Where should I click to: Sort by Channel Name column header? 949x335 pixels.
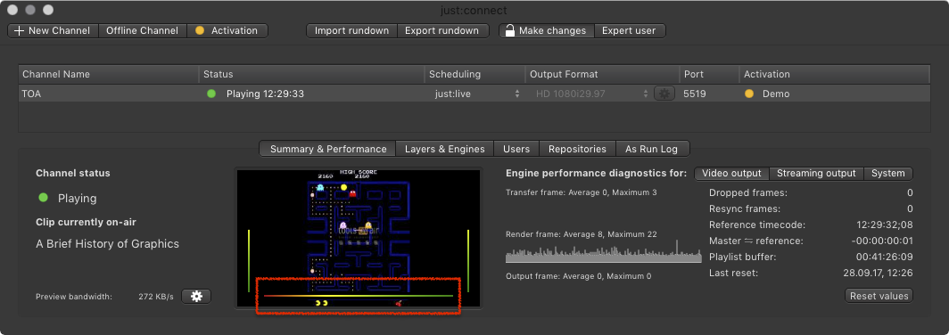(108, 74)
